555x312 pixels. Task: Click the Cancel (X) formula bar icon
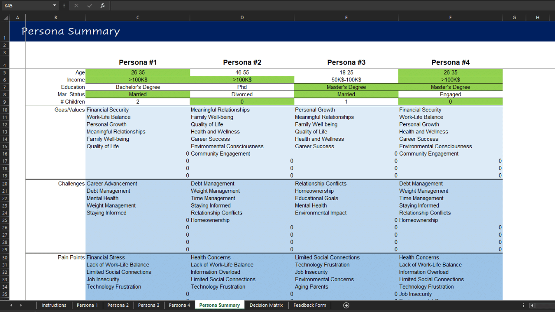76,6
